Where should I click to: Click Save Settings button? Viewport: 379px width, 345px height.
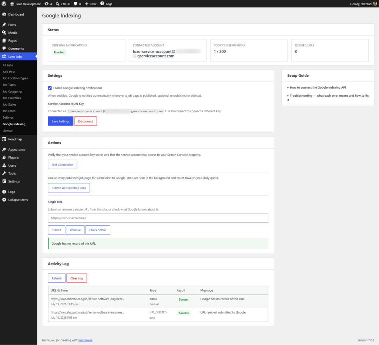tap(60, 121)
